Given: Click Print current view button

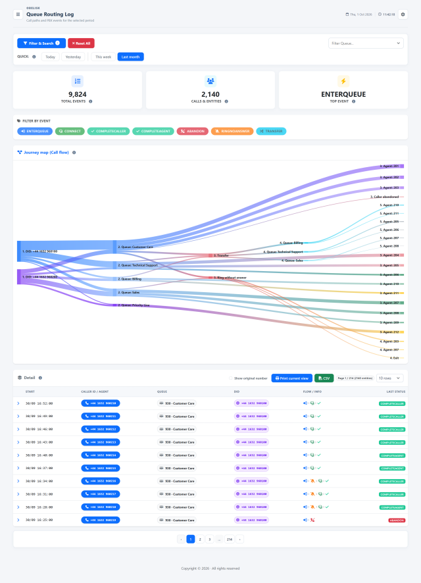Looking at the screenshot, I should tap(291, 378).
